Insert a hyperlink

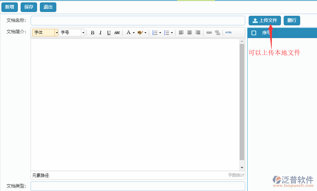click(x=209, y=33)
